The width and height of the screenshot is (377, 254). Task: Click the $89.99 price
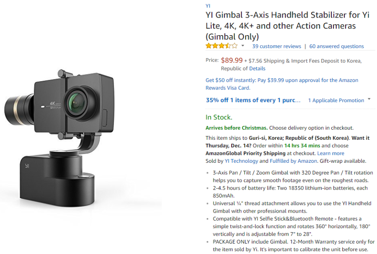click(232, 60)
